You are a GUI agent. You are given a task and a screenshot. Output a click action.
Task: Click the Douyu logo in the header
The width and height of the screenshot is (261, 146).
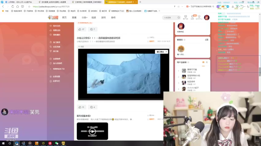point(53,18)
